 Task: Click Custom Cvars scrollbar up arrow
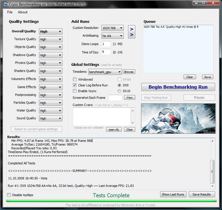133,111
